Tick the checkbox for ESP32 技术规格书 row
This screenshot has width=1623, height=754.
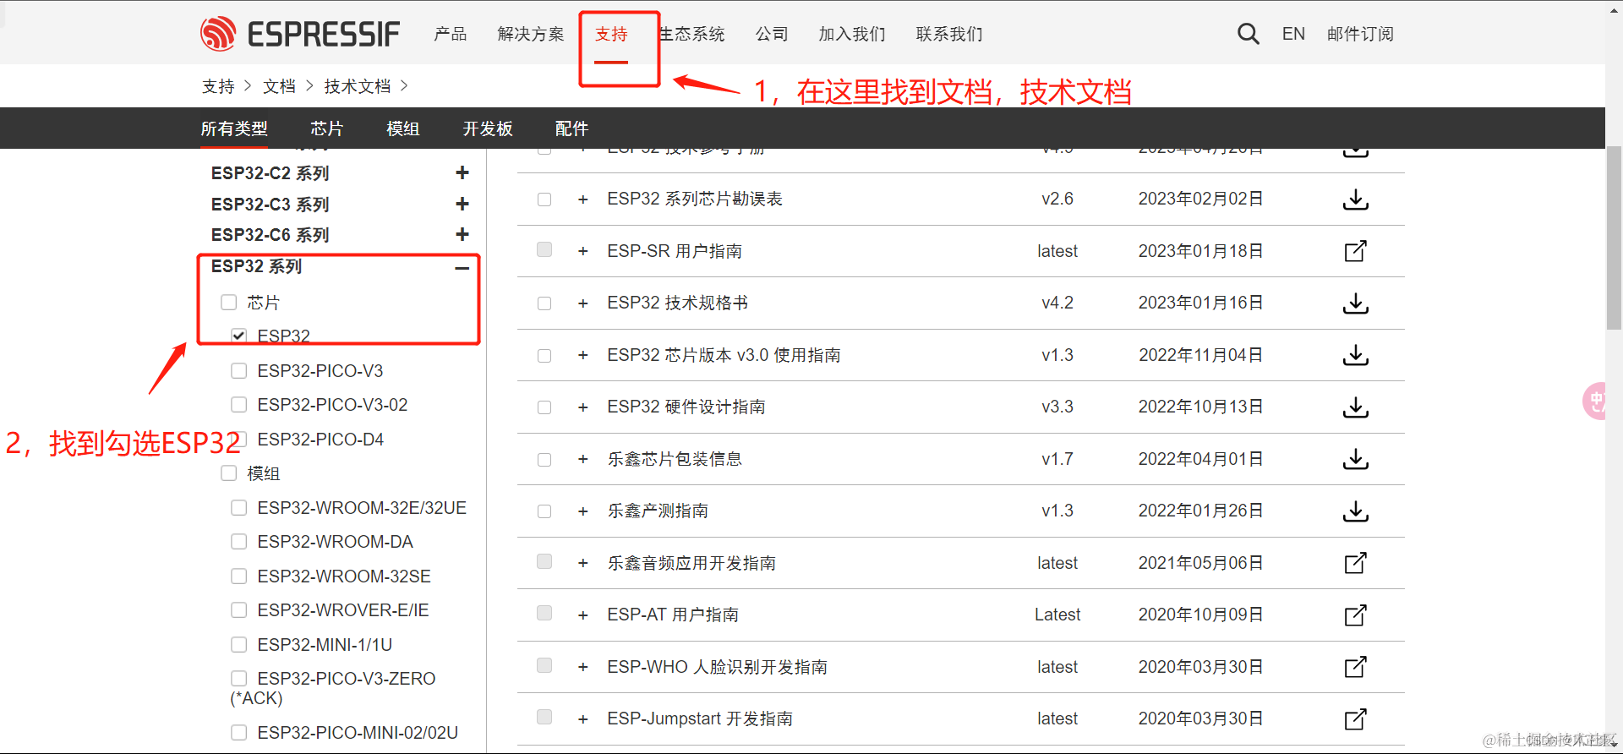pyautogui.click(x=544, y=303)
